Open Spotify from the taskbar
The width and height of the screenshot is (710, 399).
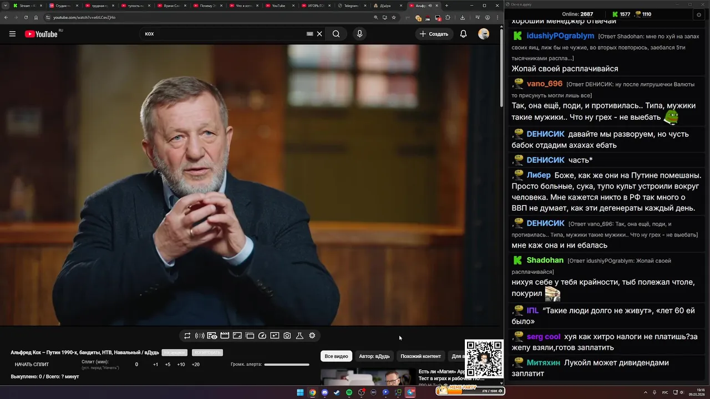coord(349,392)
